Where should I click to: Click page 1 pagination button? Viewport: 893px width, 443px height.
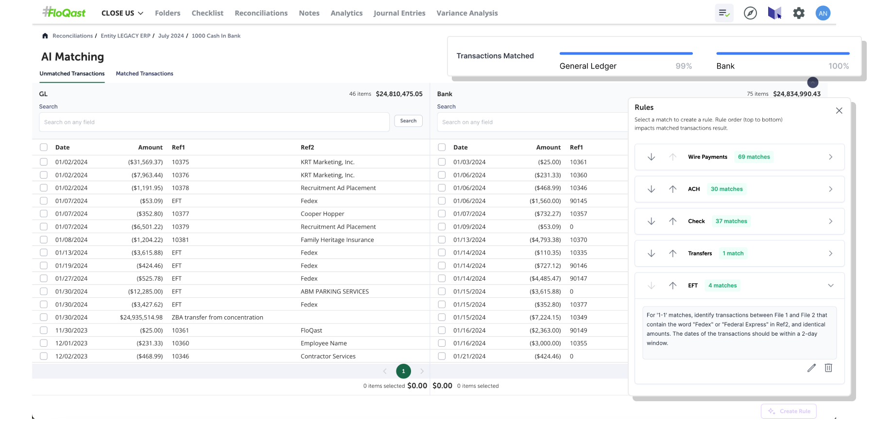click(403, 371)
